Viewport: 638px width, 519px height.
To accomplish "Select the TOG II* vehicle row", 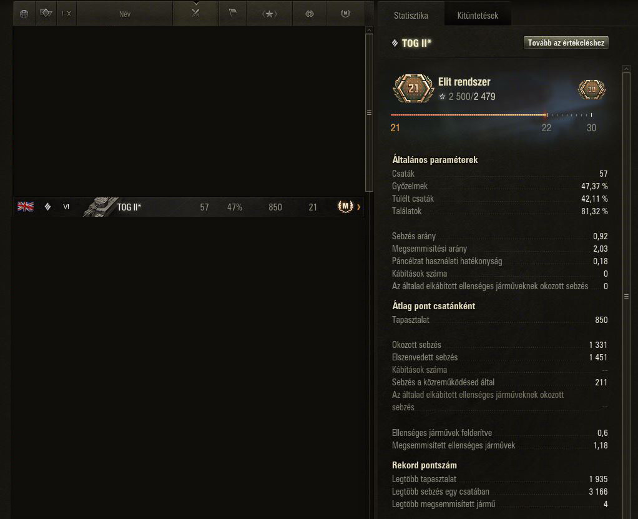I will click(x=189, y=207).
